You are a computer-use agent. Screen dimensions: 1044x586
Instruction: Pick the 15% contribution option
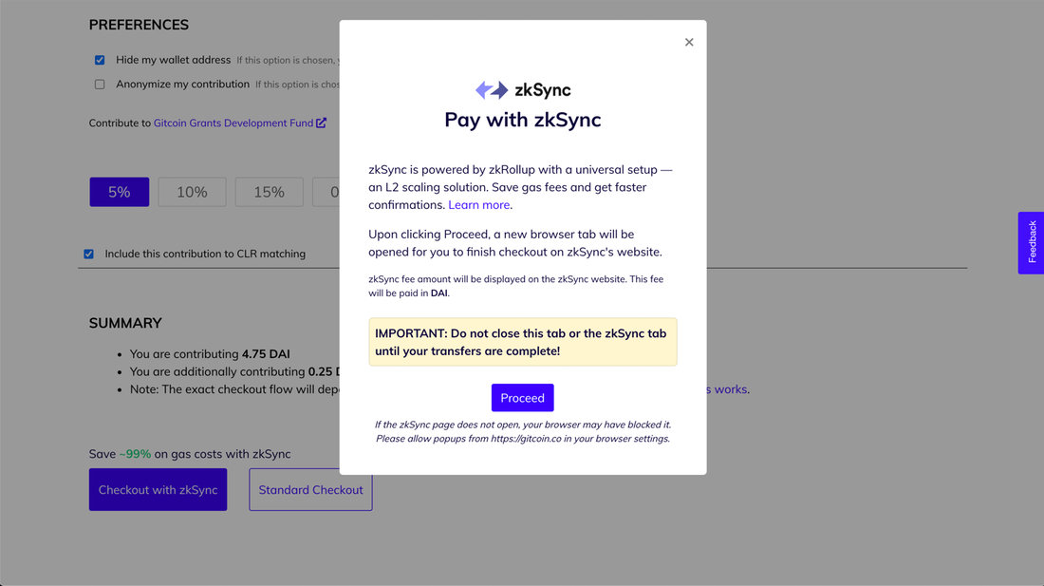pyautogui.click(x=269, y=192)
